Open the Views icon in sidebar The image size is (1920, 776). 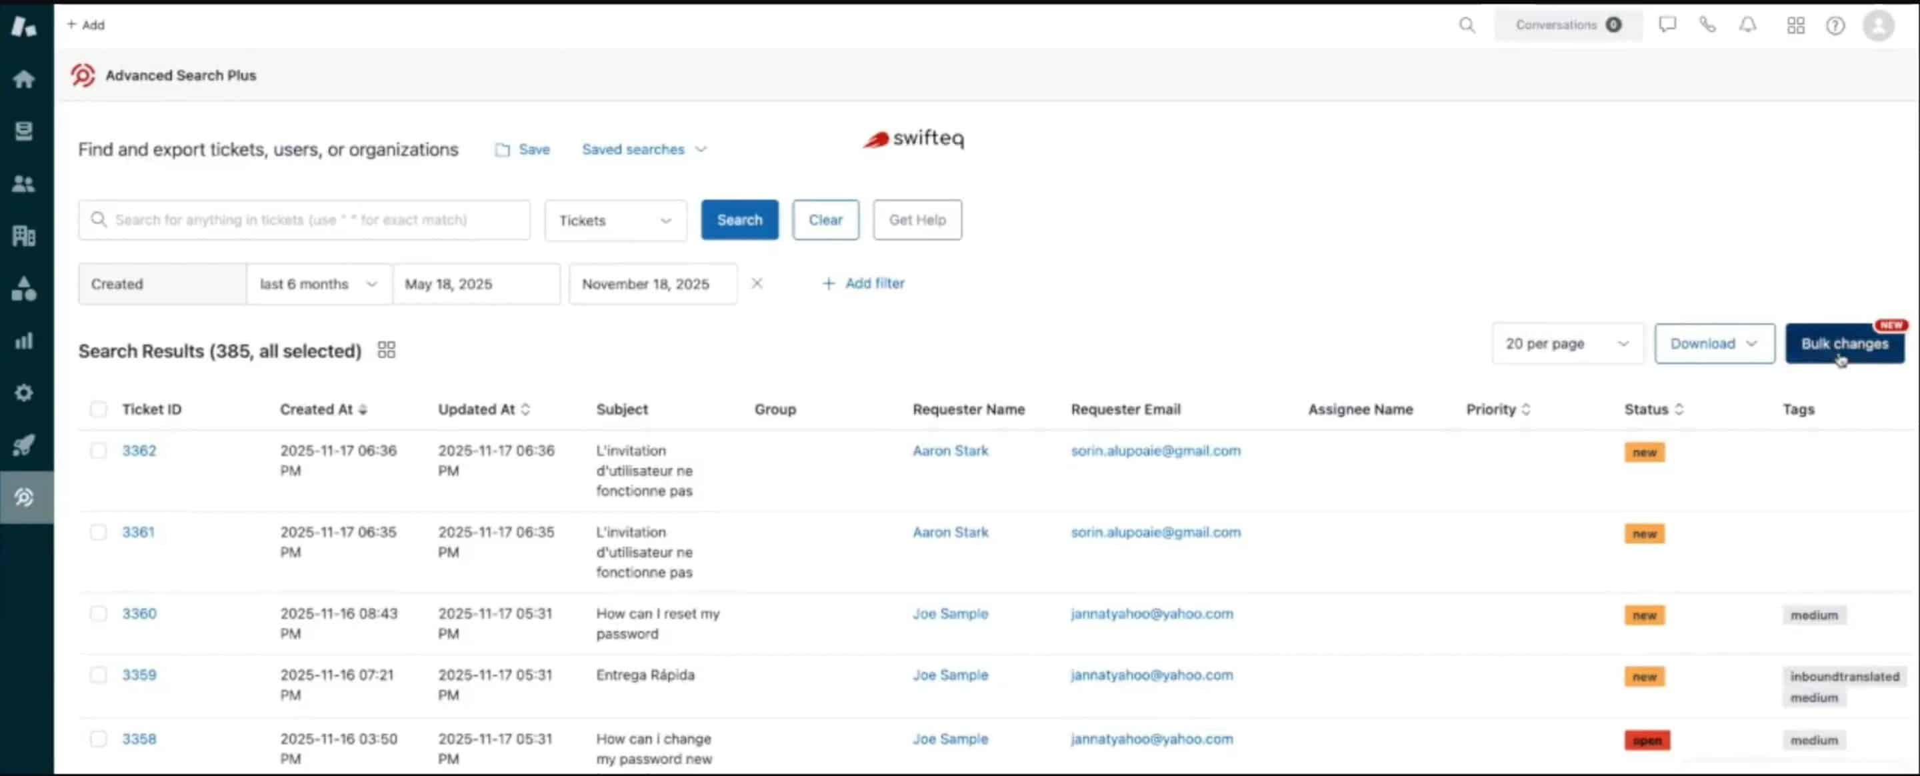pyautogui.click(x=24, y=131)
